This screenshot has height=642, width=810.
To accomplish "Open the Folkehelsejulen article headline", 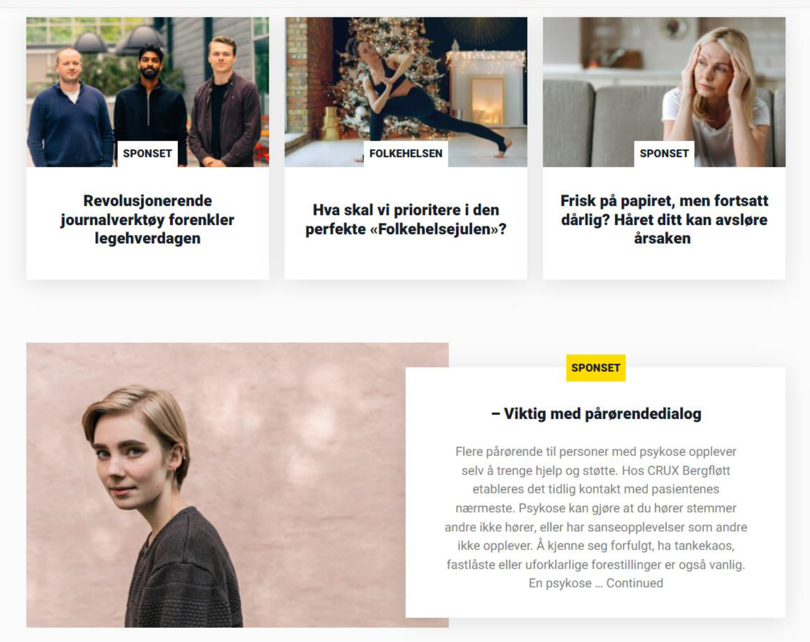I will (406, 219).
